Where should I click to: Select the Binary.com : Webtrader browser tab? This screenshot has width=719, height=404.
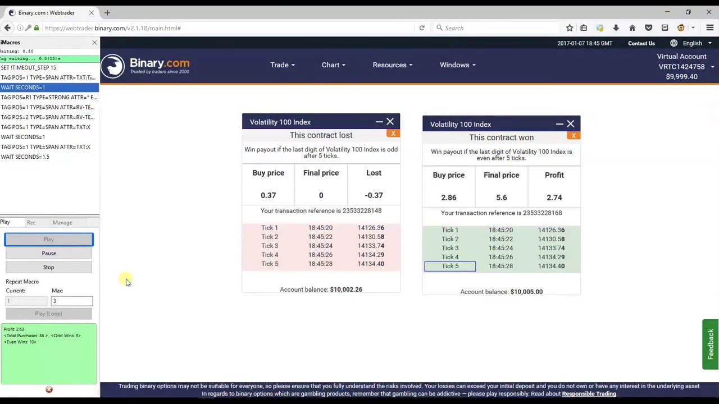51,12
